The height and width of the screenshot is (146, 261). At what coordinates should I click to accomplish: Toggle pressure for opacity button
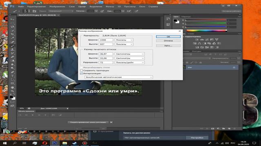click(x=102, y=11)
